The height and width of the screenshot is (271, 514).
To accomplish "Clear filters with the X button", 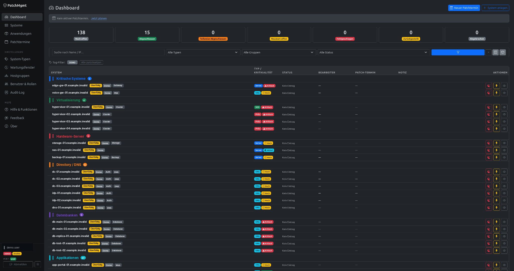I will (x=488, y=52).
